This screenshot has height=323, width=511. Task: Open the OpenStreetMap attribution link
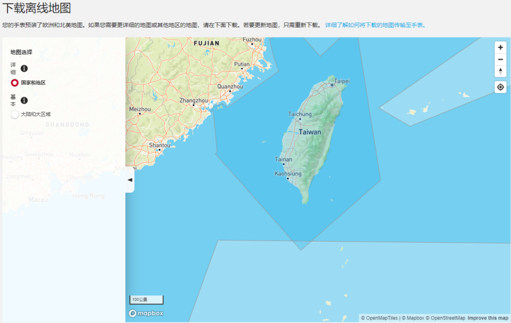(x=446, y=318)
